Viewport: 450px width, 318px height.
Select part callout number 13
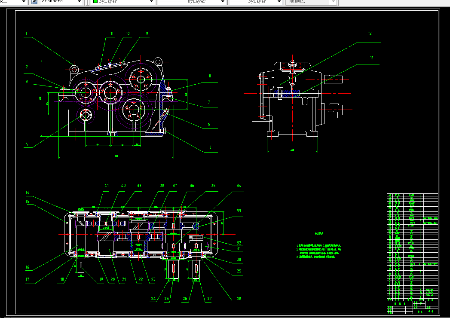[x=371, y=58]
